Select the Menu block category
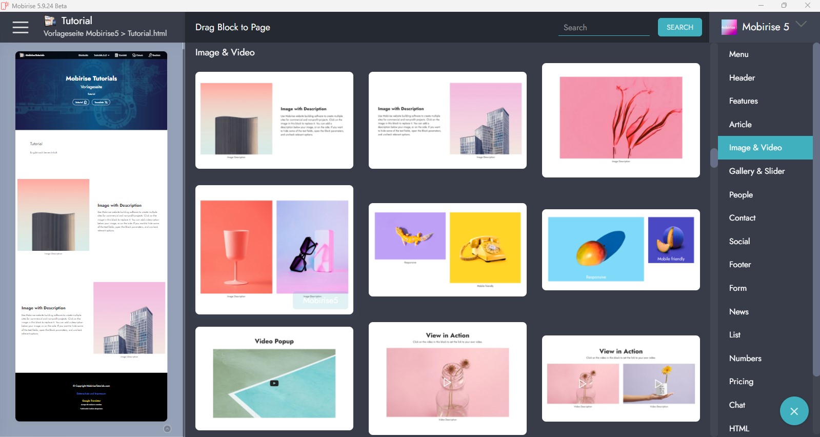The height and width of the screenshot is (437, 820). 738,54
